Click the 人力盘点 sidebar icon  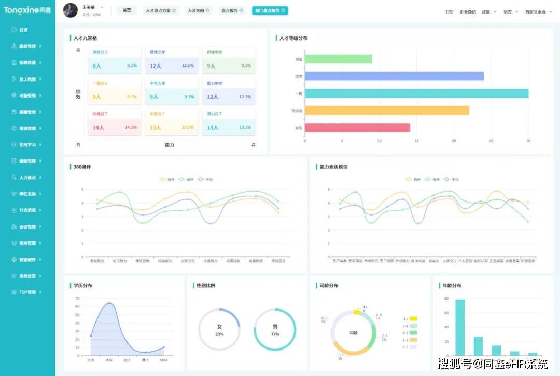point(14,178)
